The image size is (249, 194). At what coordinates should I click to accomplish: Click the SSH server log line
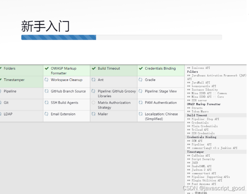tap(197, 100)
